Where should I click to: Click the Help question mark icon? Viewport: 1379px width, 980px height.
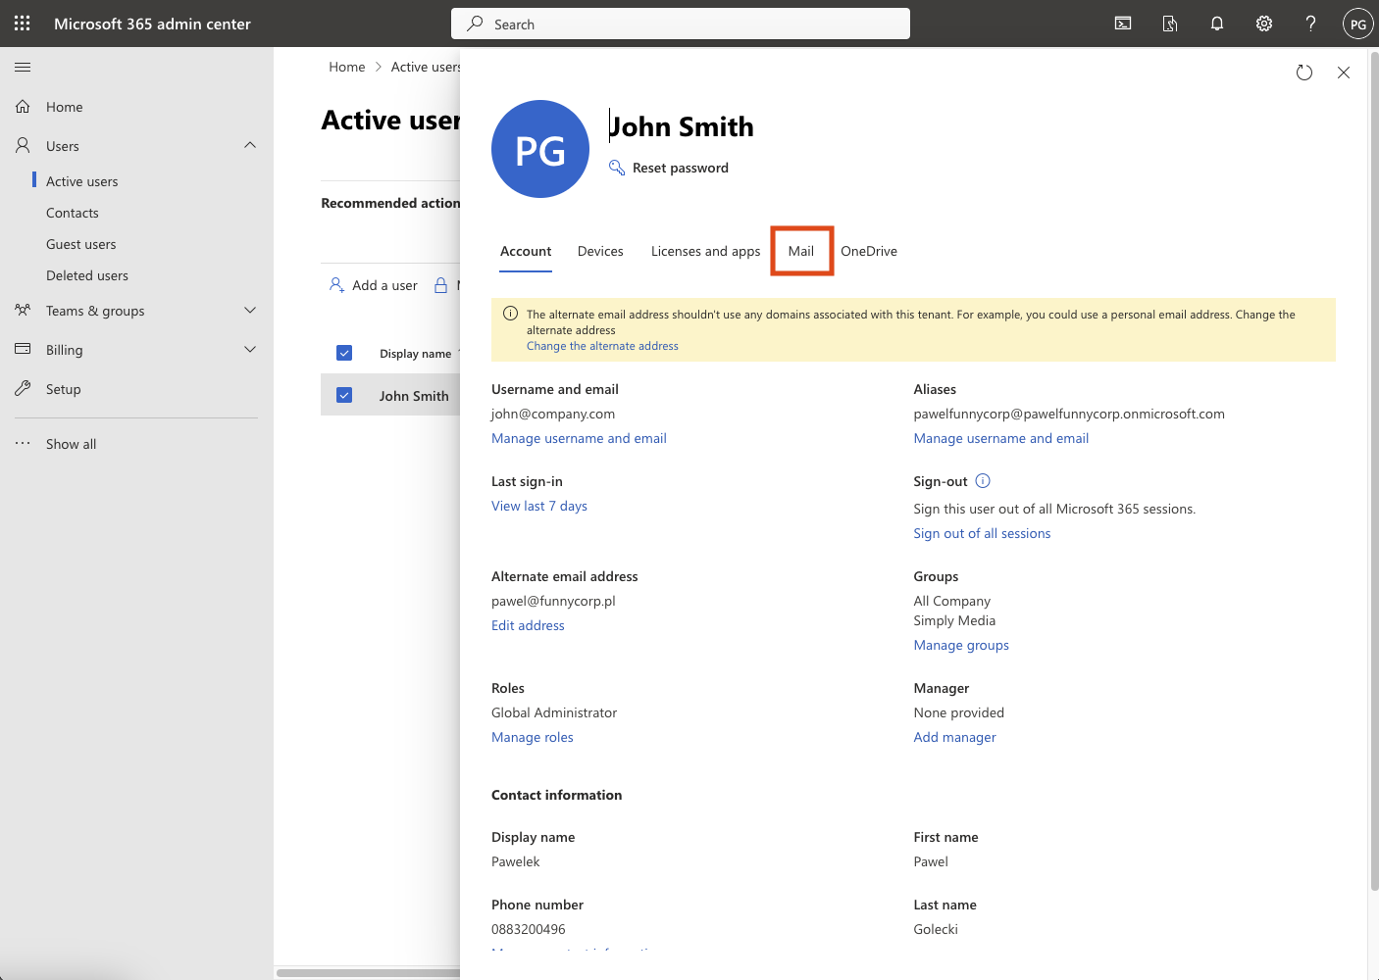tap(1311, 24)
